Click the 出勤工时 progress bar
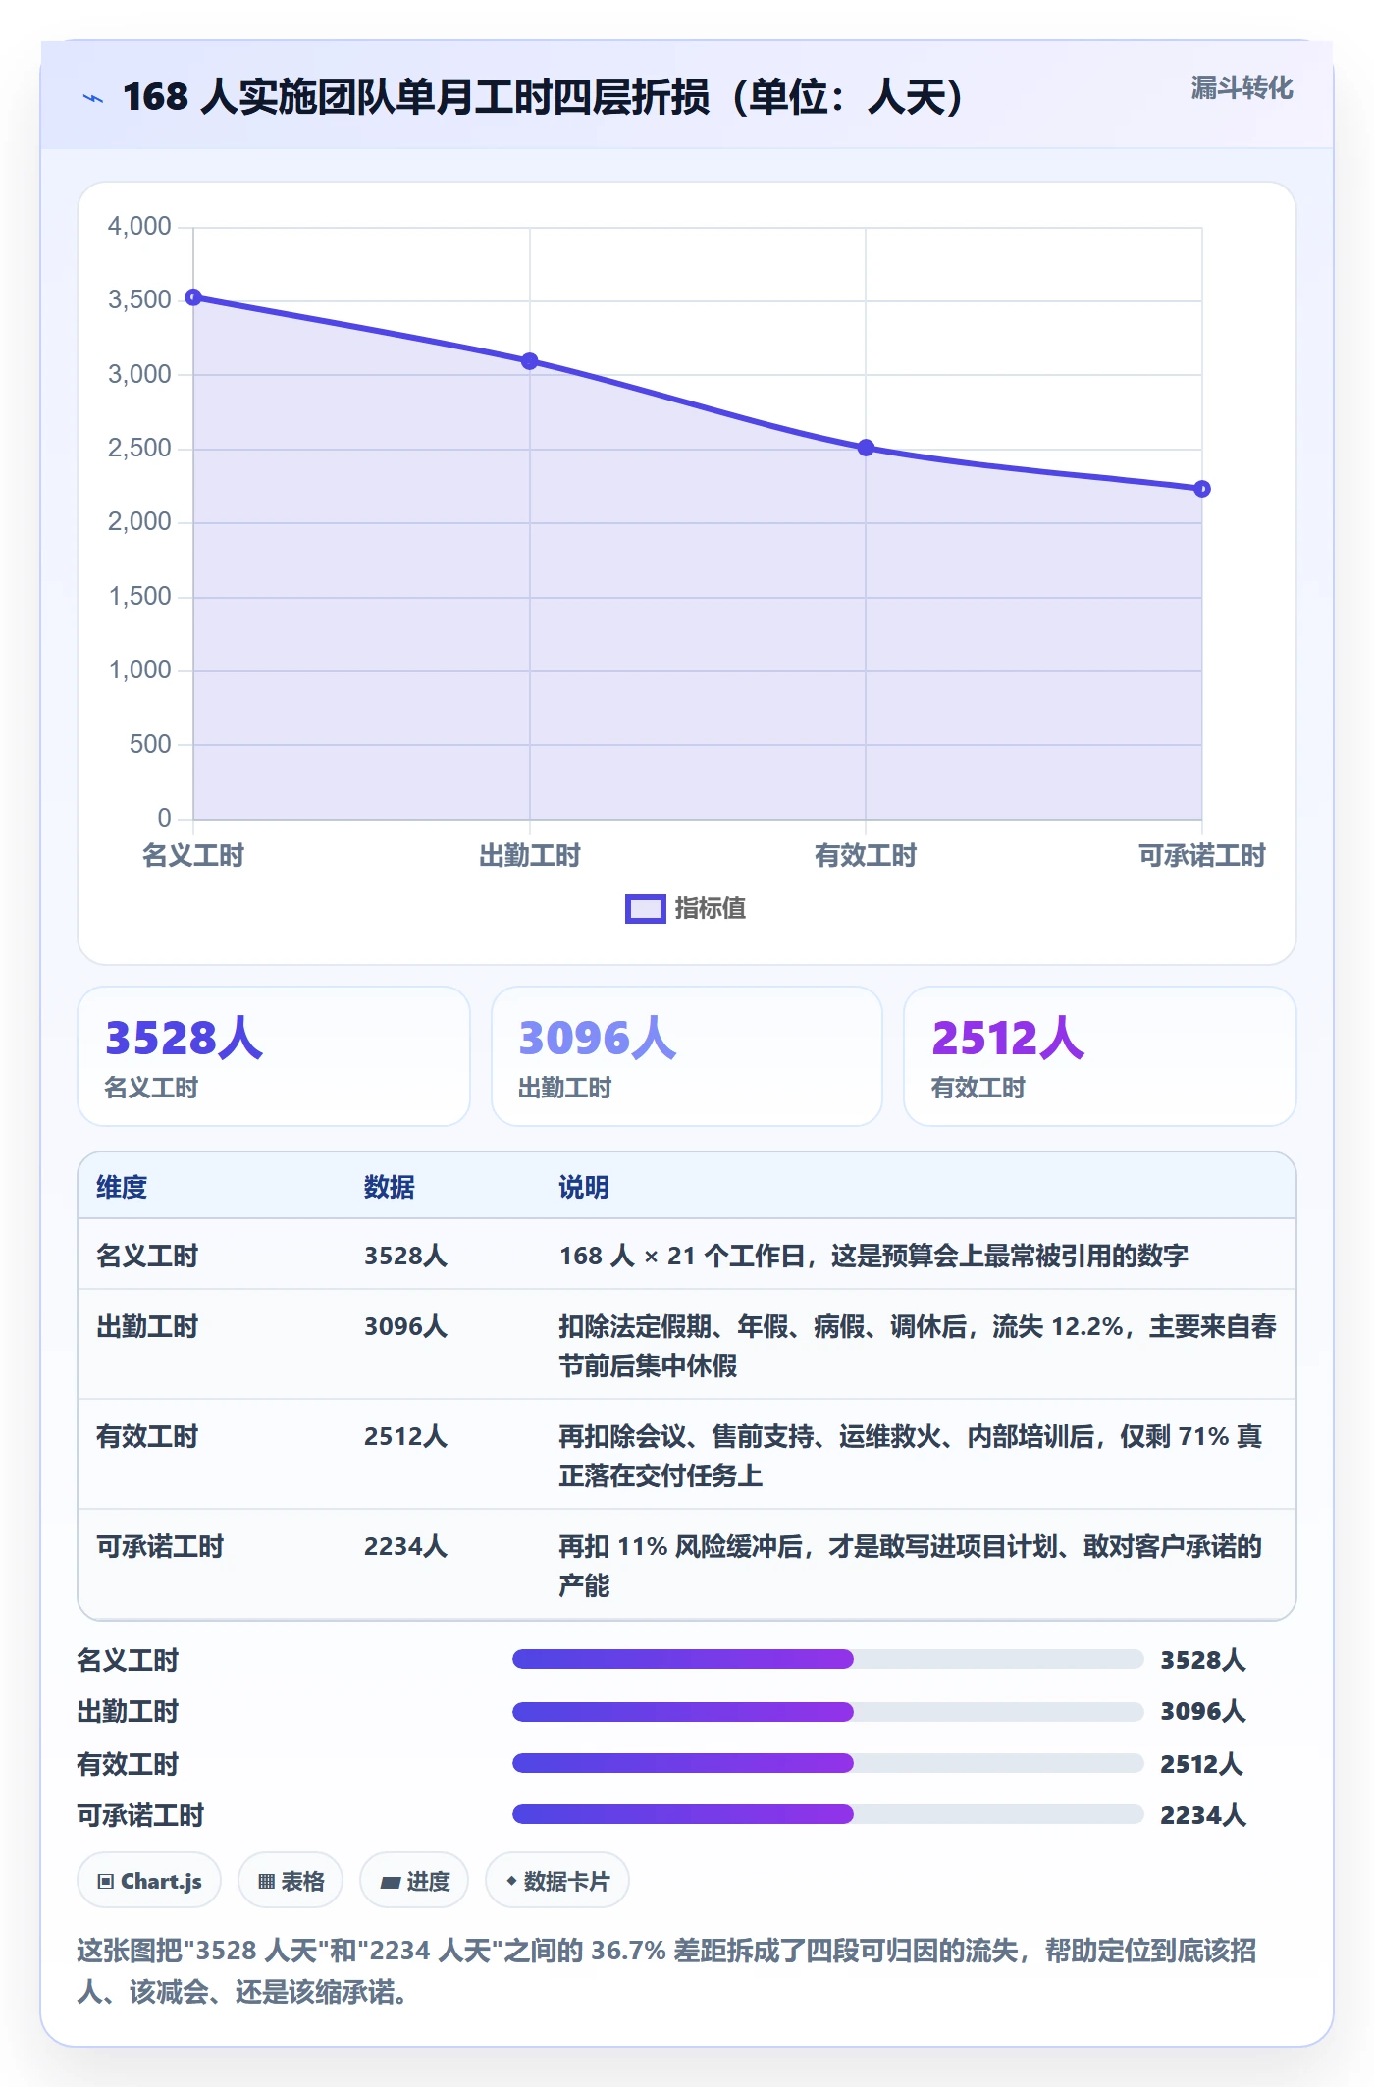Image resolution: width=1374 pixels, height=2087 pixels. 828,1711
